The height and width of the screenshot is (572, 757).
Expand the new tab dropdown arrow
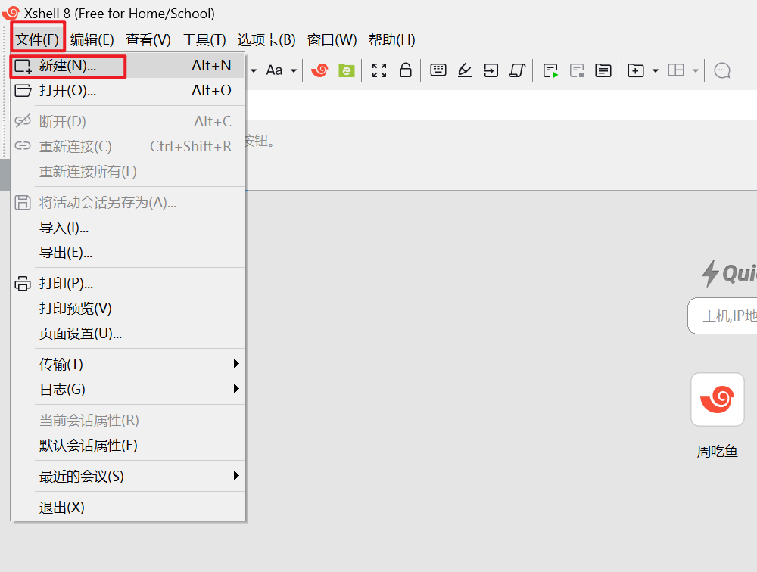pos(655,71)
